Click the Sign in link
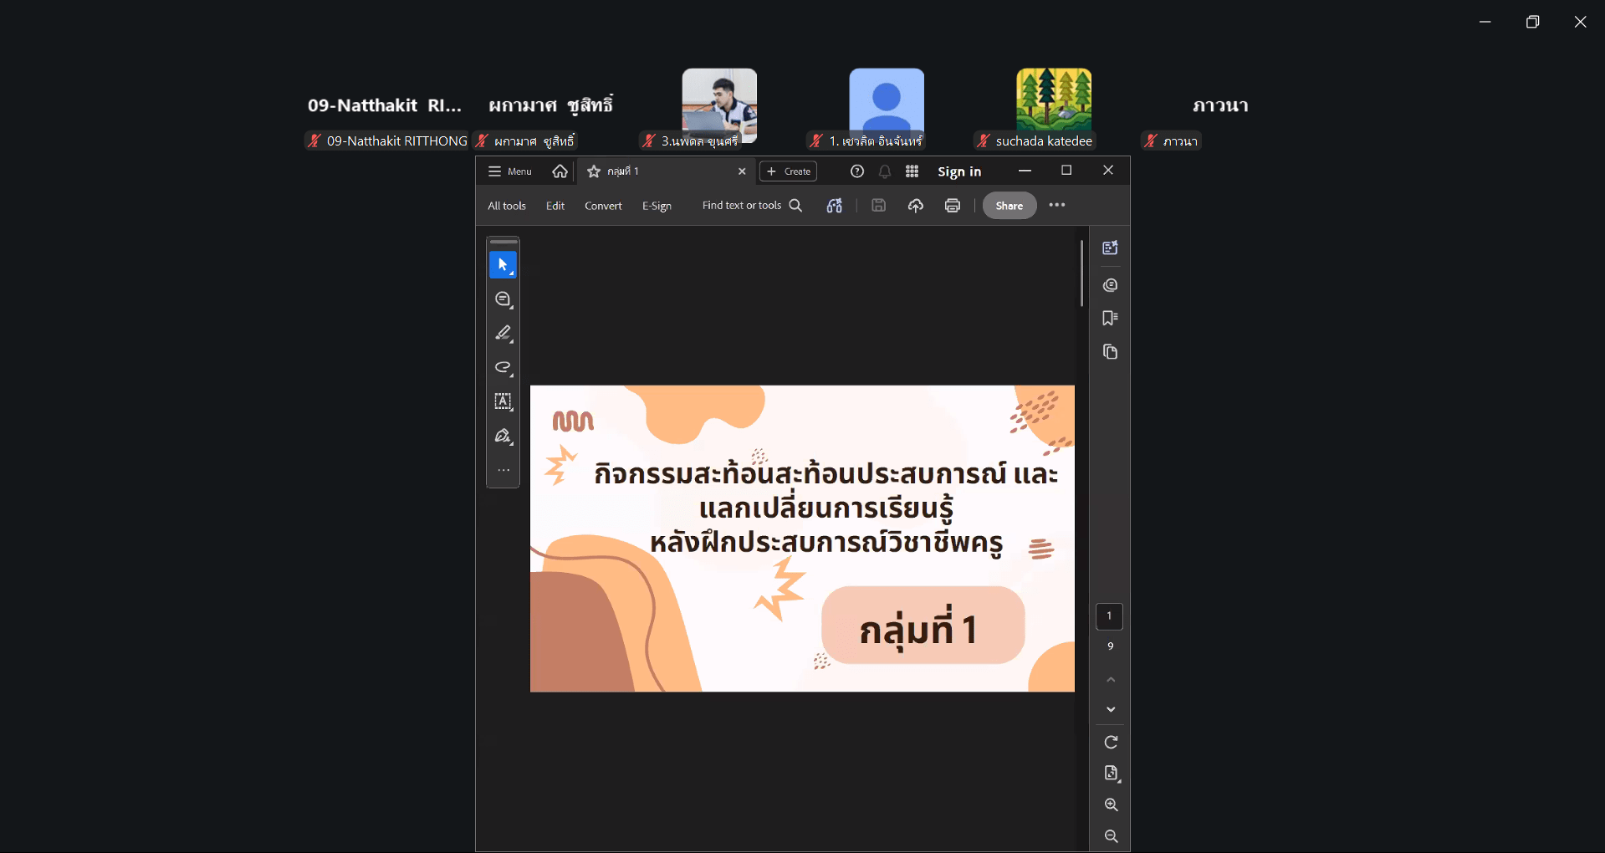The height and width of the screenshot is (853, 1605). [959, 171]
